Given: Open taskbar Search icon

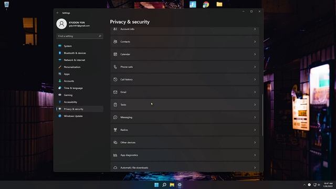Looking at the screenshot, I should coord(164,185).
